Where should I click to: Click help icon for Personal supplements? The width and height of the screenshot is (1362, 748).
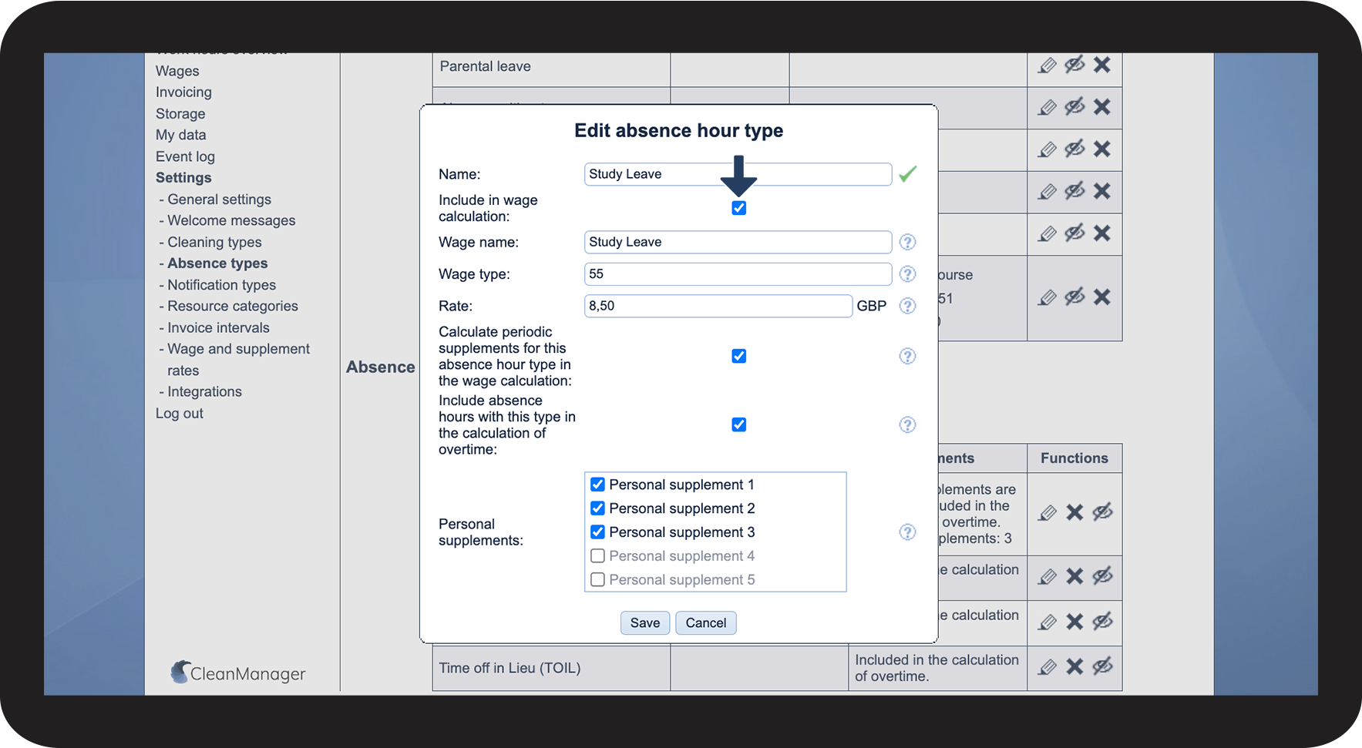907,532
